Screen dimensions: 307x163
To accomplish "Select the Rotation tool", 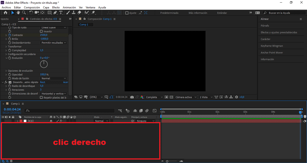I will click(31, 13).
